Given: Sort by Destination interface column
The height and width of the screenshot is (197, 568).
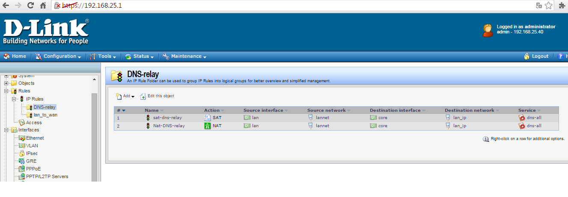Looking at the screenshot, I should 398,110.
